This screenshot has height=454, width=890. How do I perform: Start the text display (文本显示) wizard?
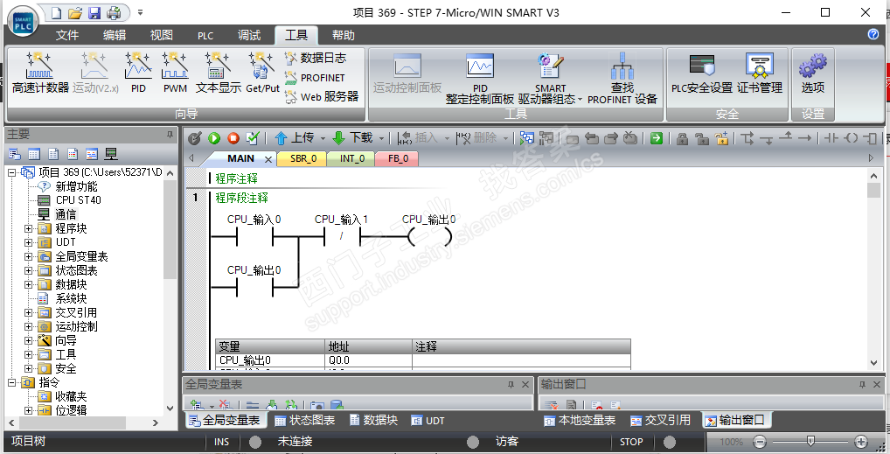coord(218,72)
